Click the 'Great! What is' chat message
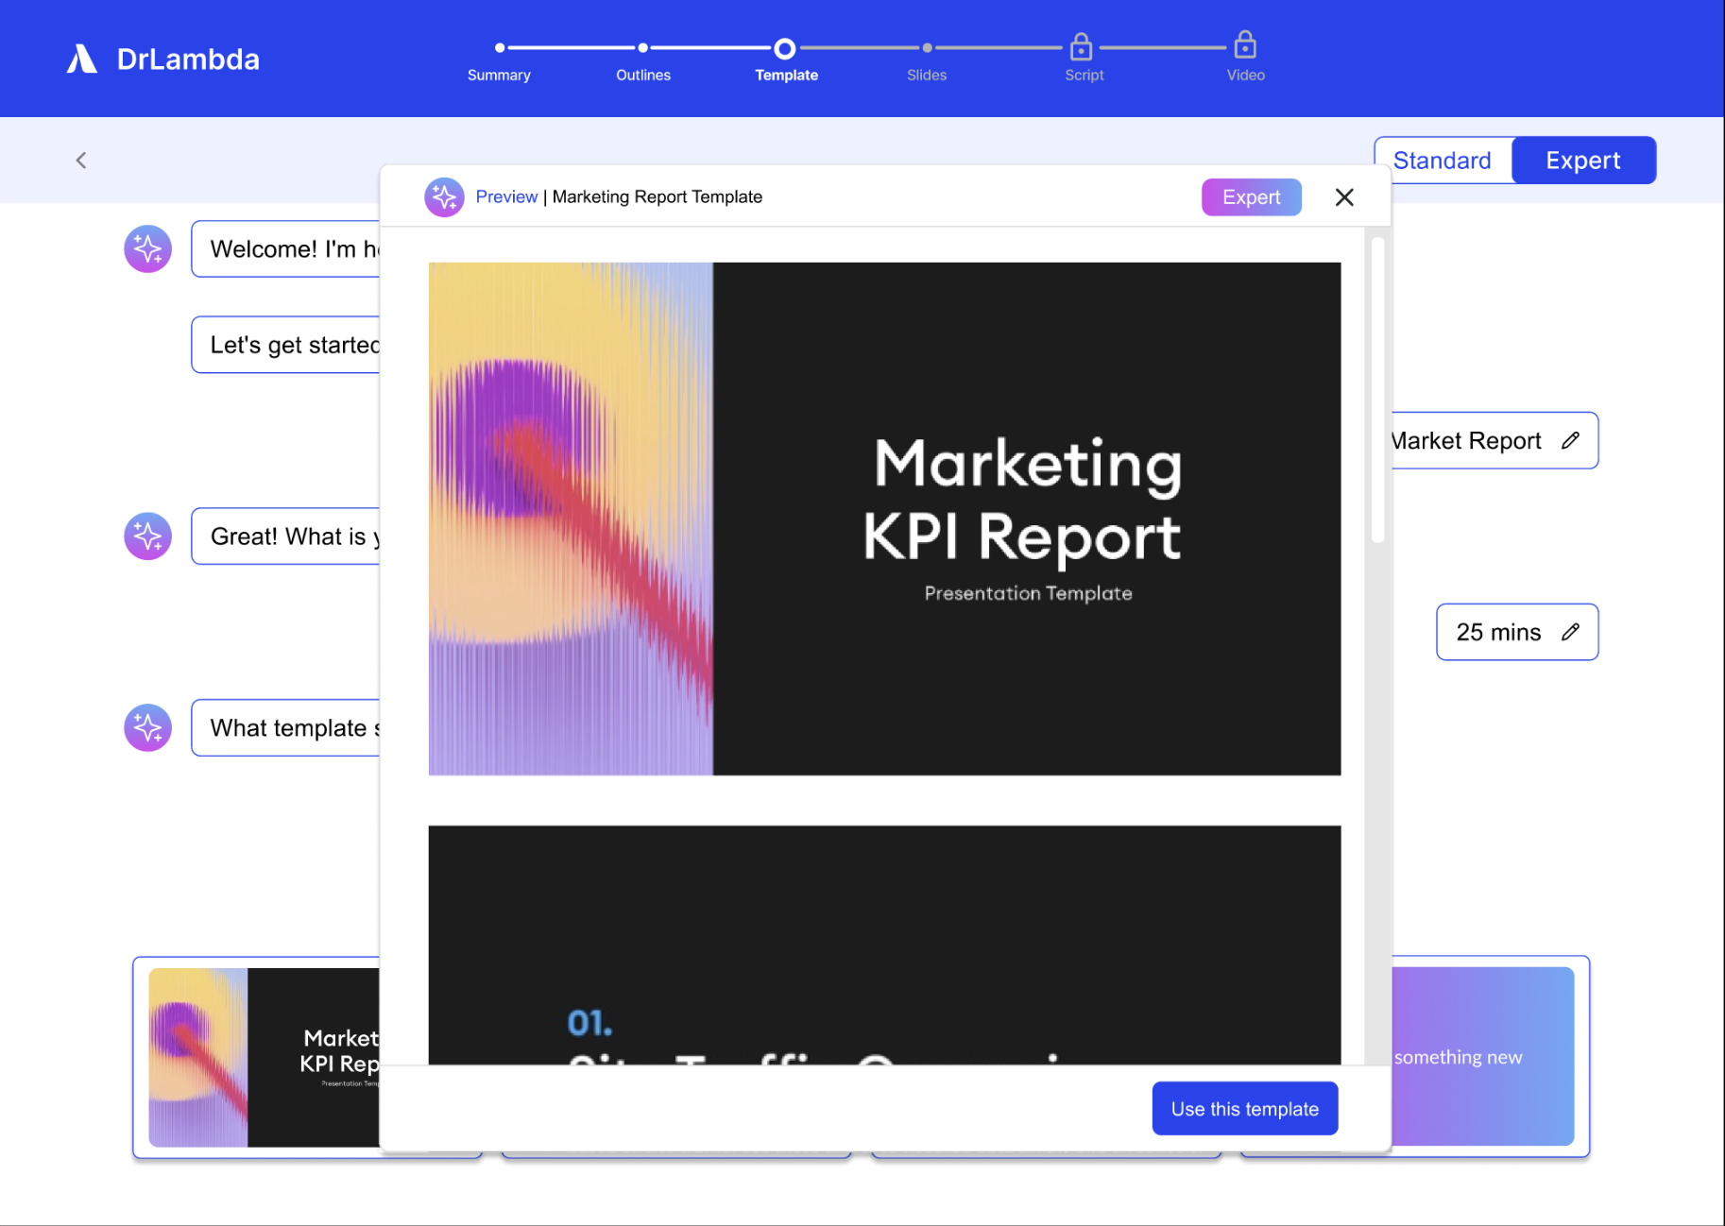The width and height of the screenshot is (1725, 1226). point(285,536)
